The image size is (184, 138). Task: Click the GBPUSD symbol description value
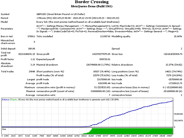[61, 14]
